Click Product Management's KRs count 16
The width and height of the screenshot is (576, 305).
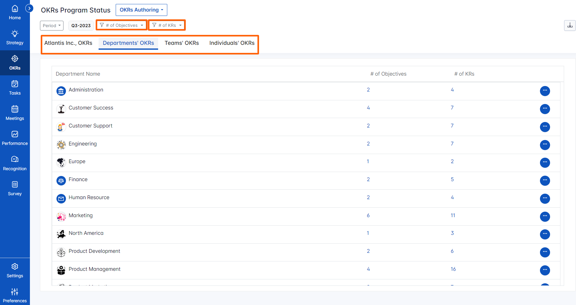click(x=453, y=269)
